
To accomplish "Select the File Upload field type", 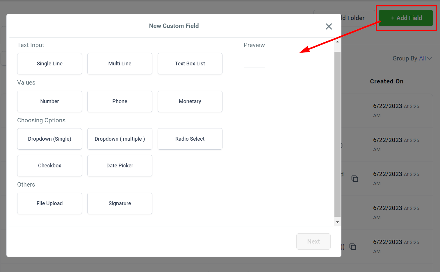I will (49, 203).
